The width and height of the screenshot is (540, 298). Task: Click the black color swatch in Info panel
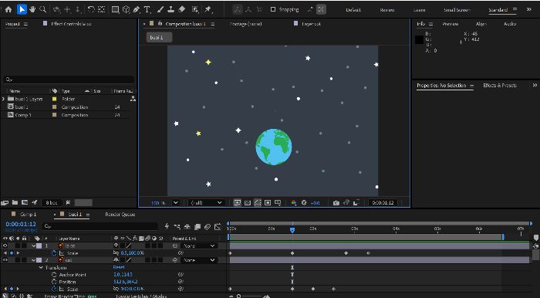(x=419, y=40)
